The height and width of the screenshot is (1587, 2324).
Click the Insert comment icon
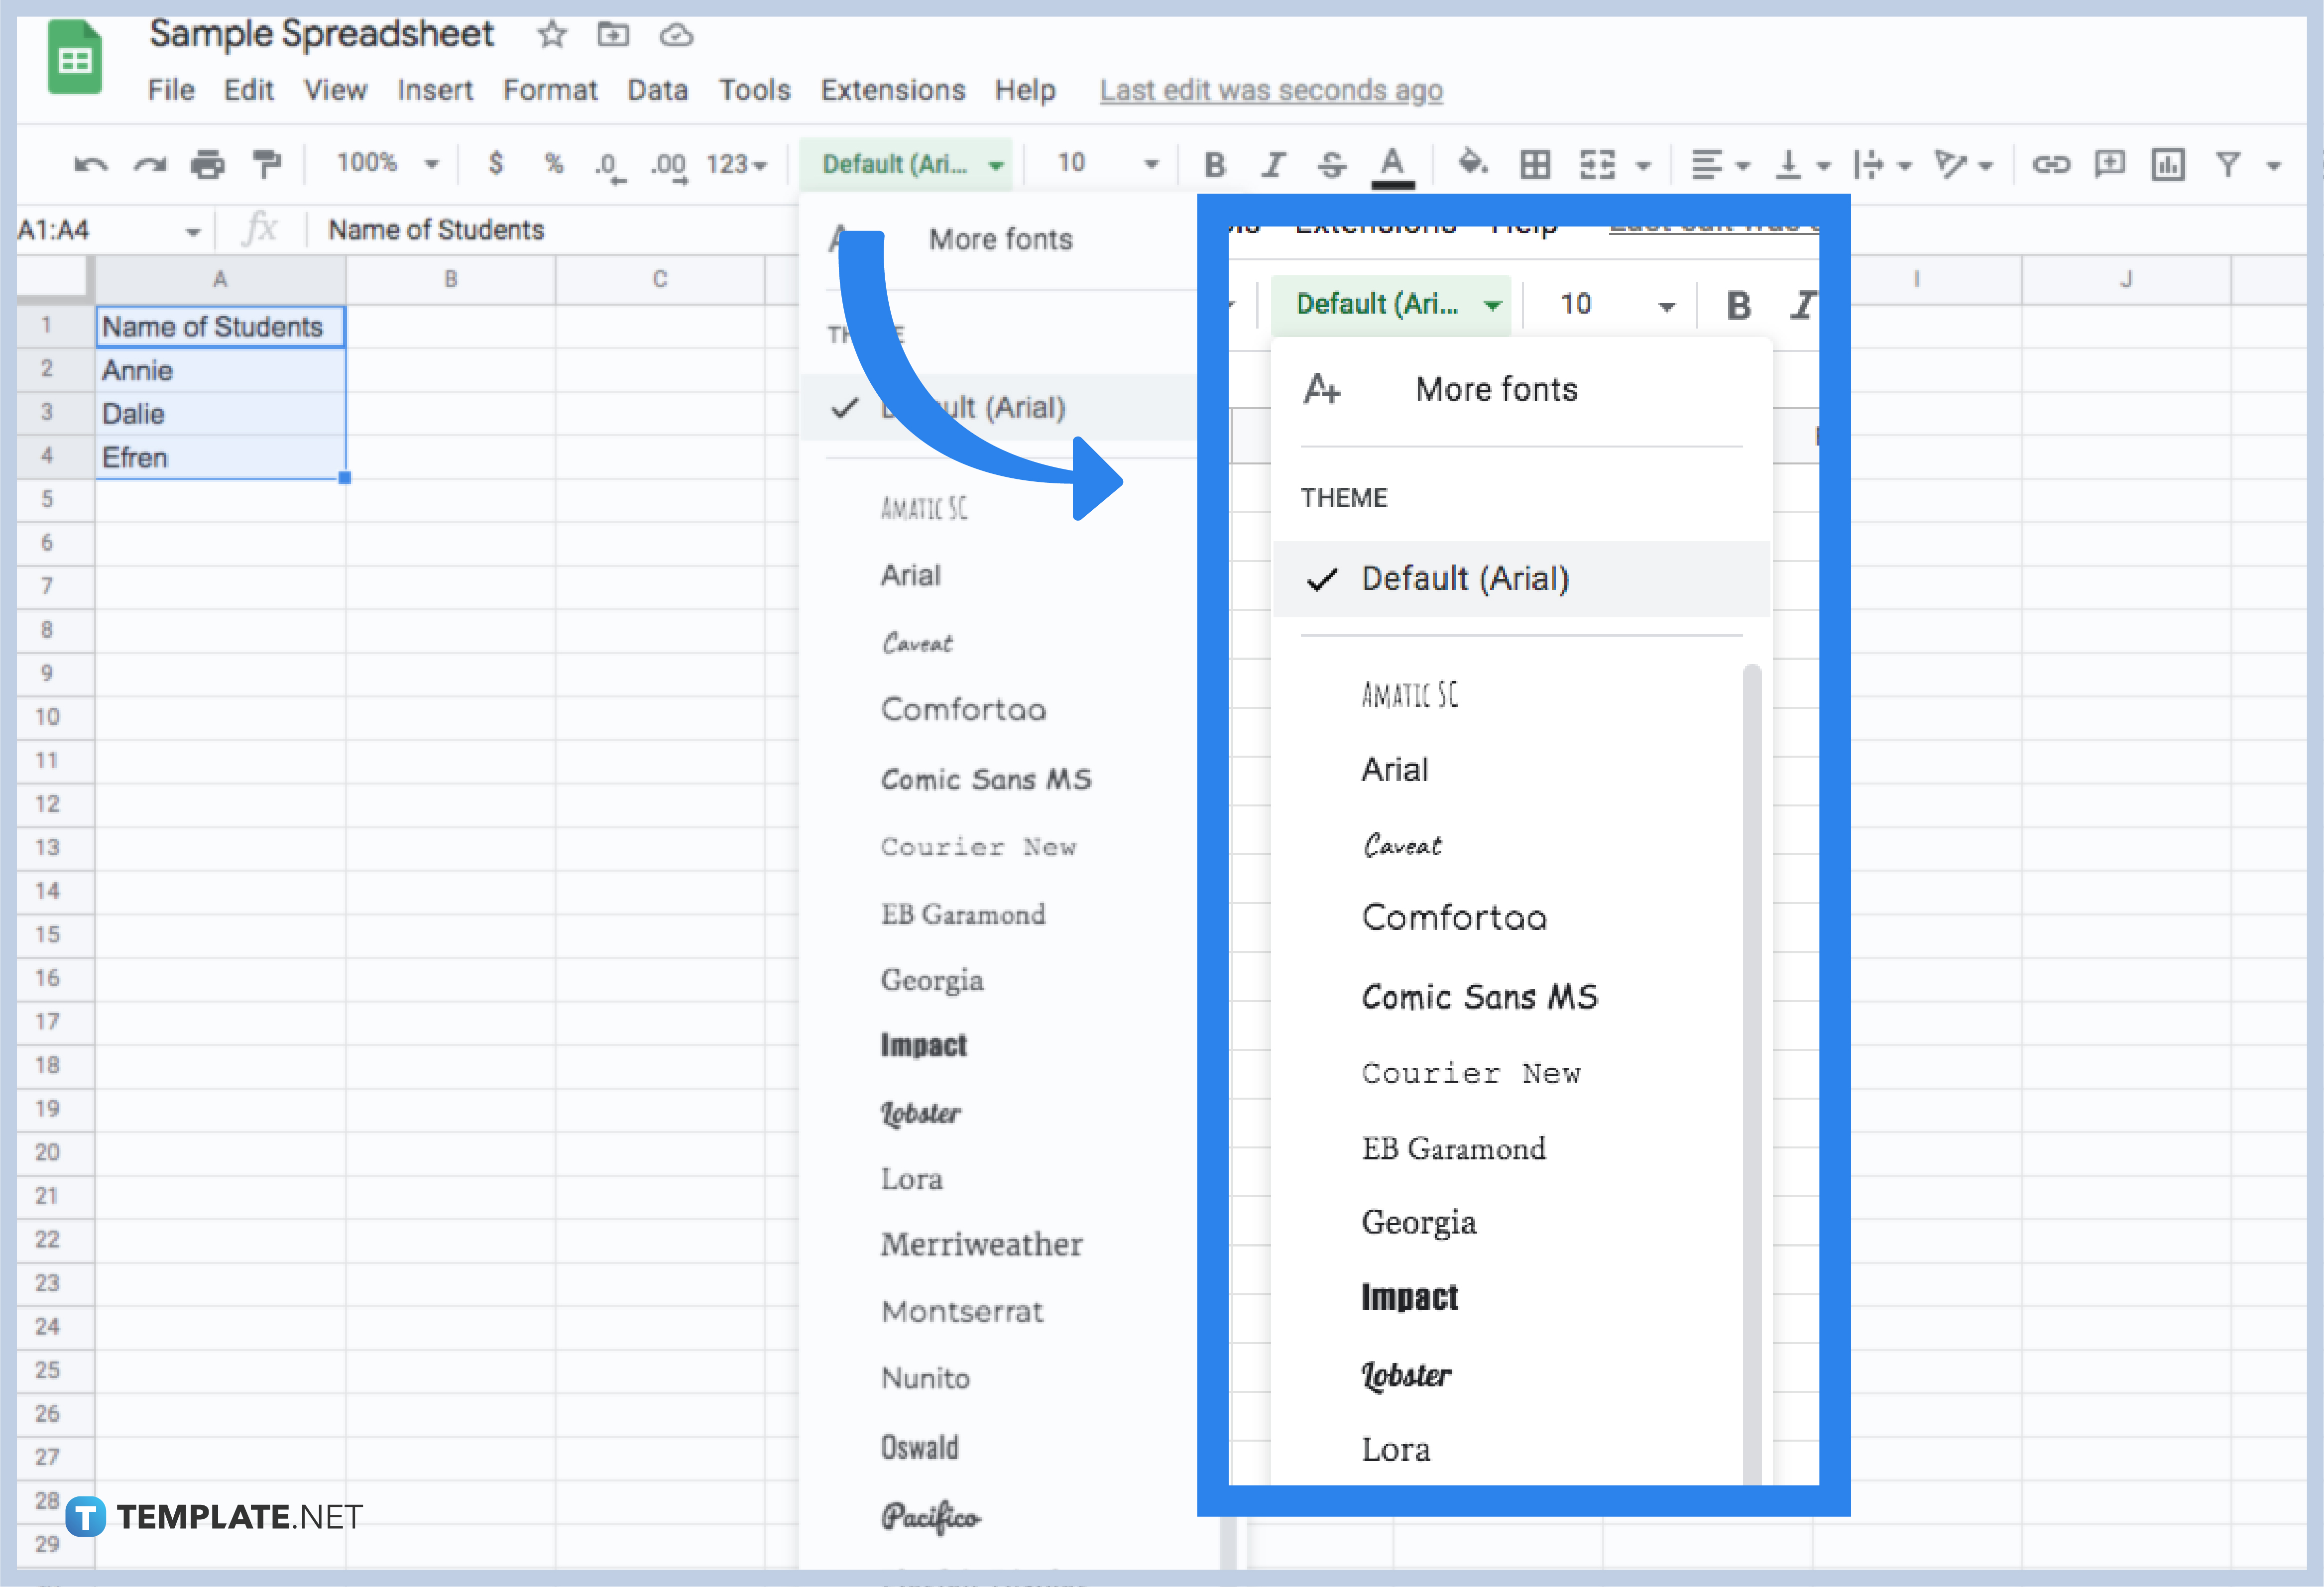pos(2110,164)
